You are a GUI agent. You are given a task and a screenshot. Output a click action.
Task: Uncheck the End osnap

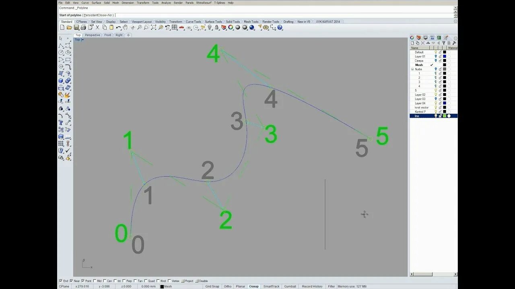tap(61, 281)
